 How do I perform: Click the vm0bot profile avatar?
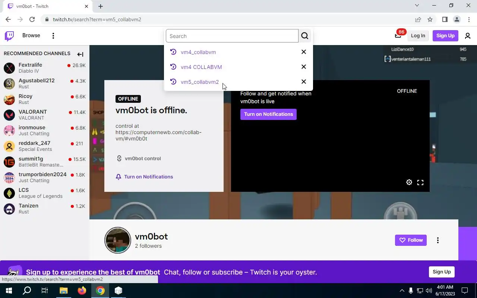118,240
